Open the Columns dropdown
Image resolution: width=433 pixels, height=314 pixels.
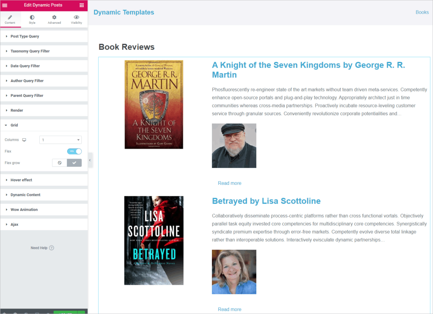point(60,140)
